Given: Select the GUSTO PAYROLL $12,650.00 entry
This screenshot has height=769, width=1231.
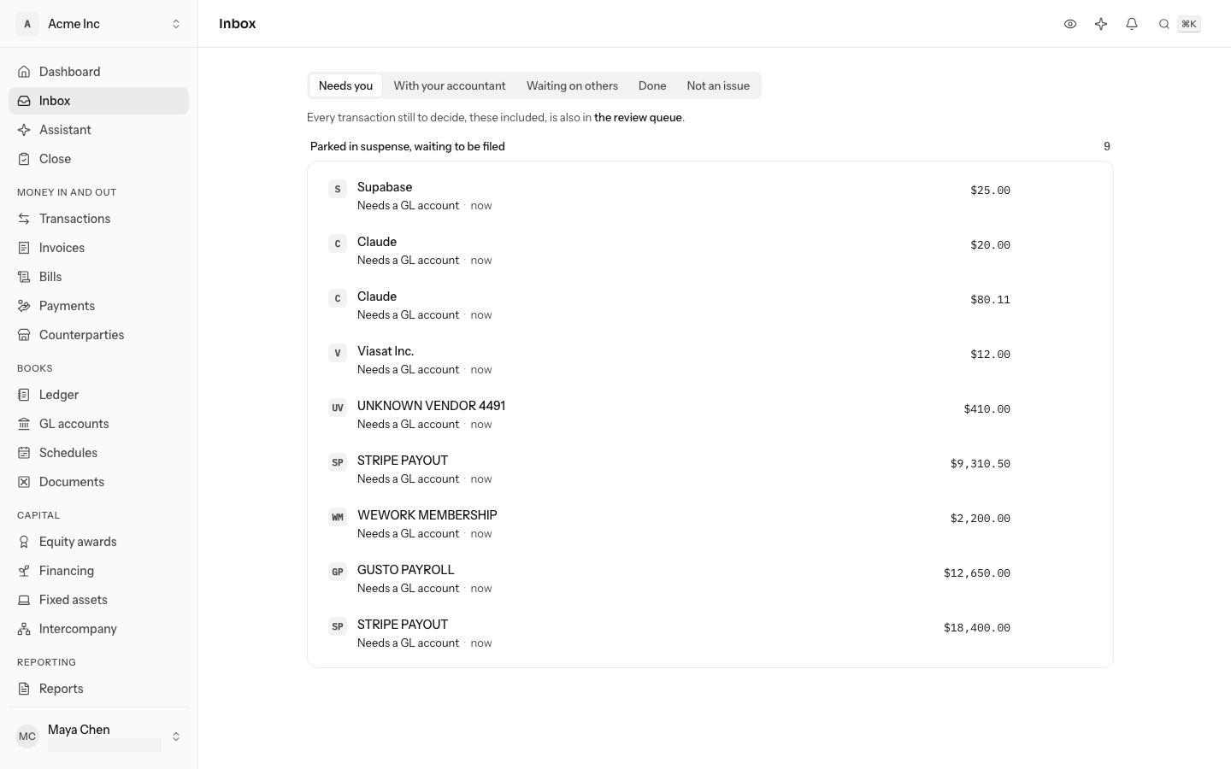Looking at the screenshot, I should pos(710,578).
